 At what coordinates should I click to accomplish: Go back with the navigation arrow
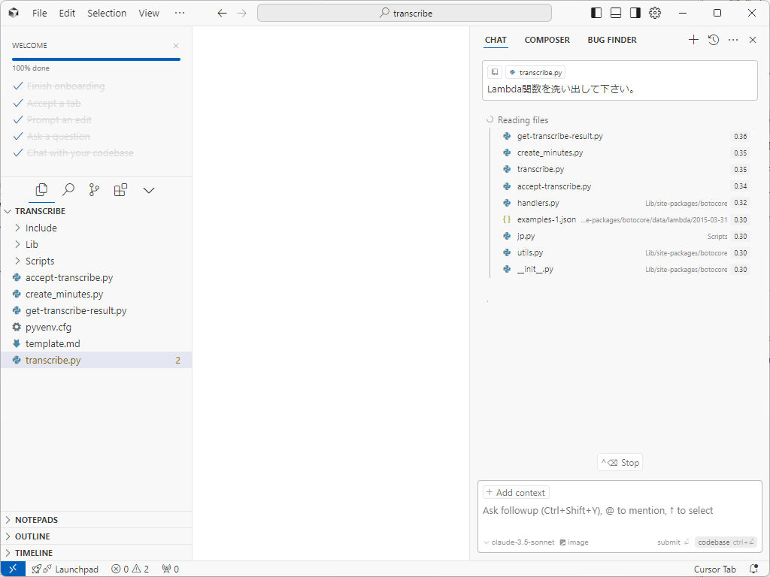click(222, 13)
